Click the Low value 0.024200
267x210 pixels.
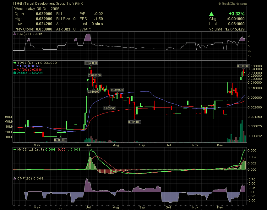pyautogui.click(x=44, y=24)
